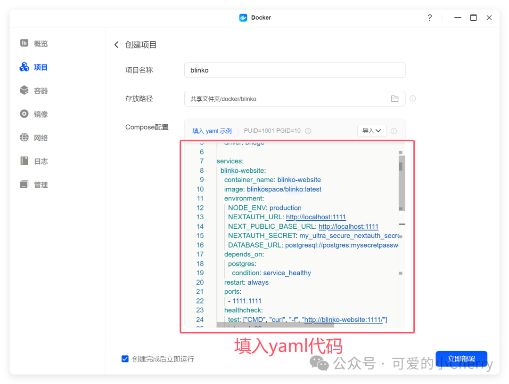Click line number 20 in gutter
Screen dimensions: 509x384
200,282
